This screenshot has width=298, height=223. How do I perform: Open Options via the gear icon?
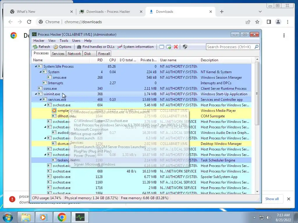tap(56, 47)
